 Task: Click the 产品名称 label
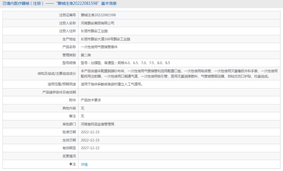[x=69, y=47]
